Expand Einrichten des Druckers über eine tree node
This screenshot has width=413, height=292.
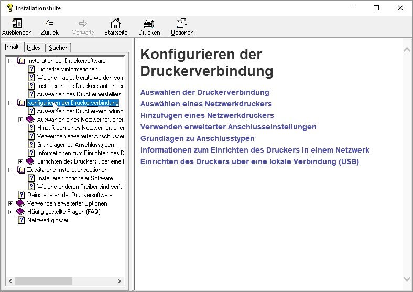[x=20, y=161]
